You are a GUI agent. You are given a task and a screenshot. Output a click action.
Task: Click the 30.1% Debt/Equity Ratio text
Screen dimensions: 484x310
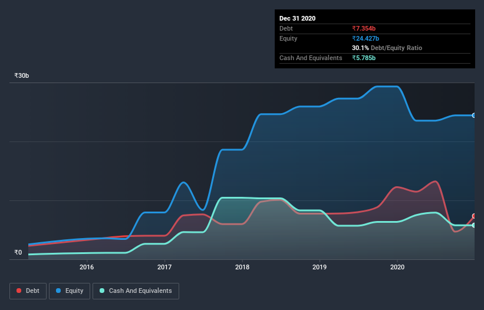387,48
